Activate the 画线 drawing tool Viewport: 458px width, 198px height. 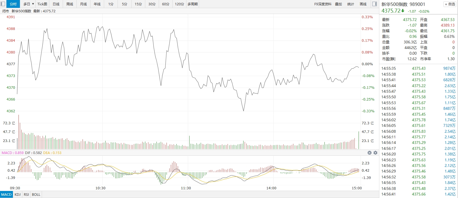click(x=363, y=4)
